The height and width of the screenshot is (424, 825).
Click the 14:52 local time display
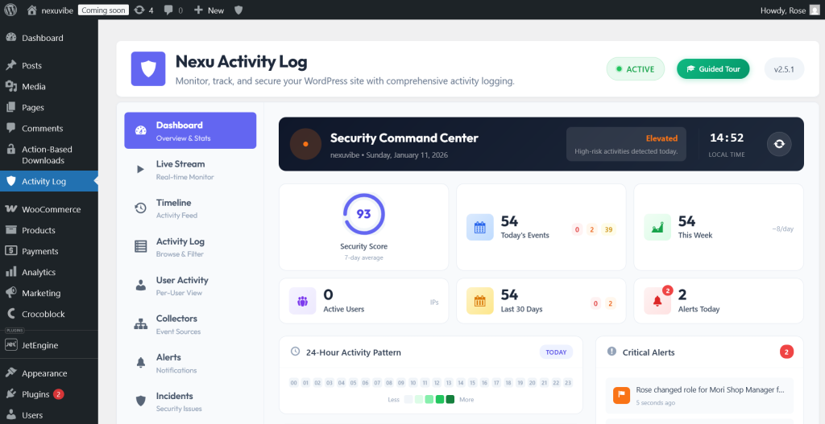point(727,138)
